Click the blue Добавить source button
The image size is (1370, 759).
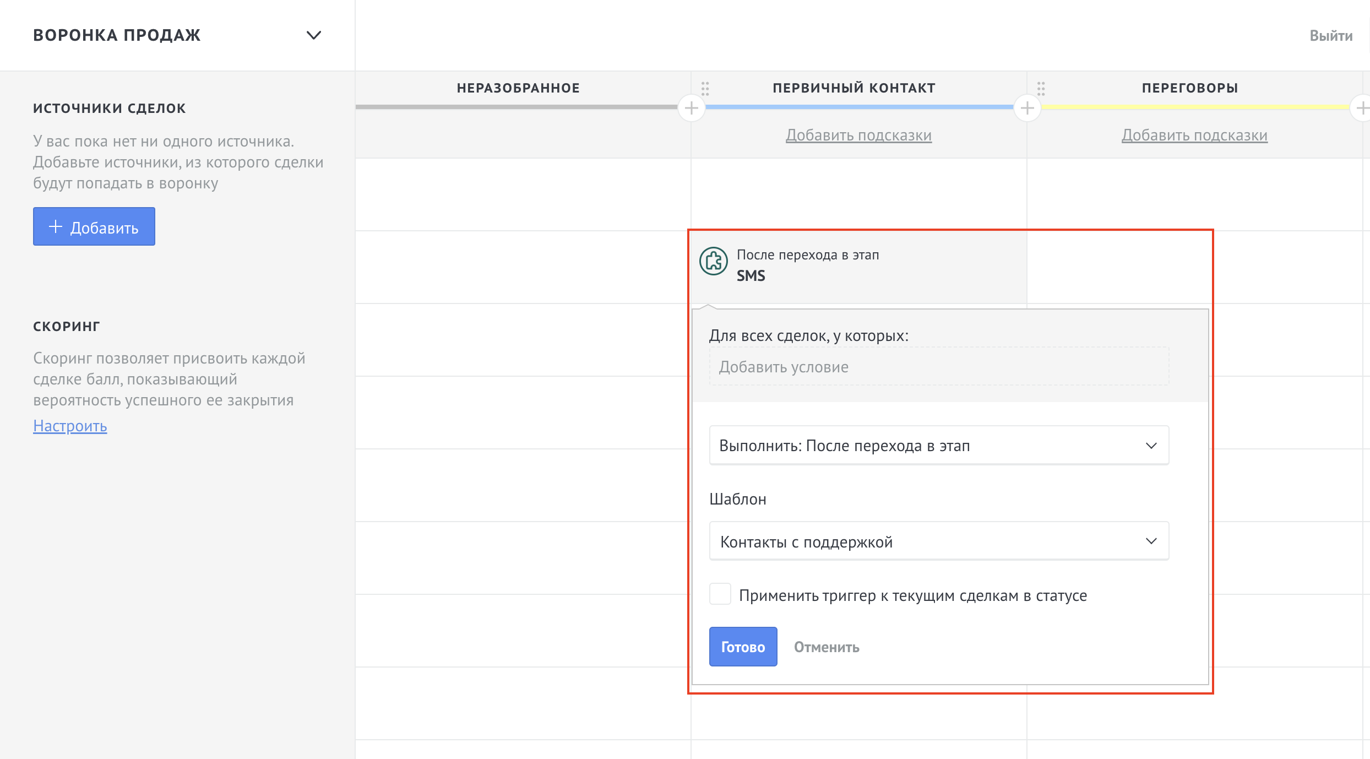(x=94, y=226)
